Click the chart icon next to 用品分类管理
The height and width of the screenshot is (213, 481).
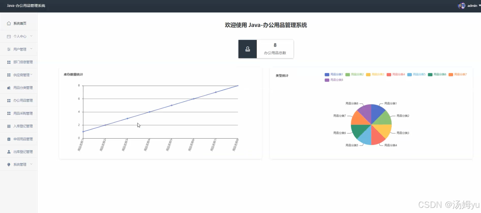click(10, 87)
